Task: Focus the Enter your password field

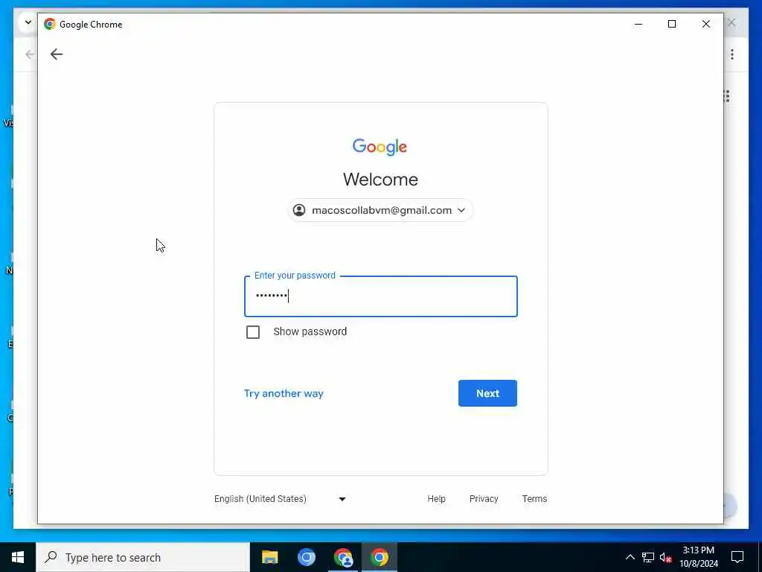Action: 380,296
